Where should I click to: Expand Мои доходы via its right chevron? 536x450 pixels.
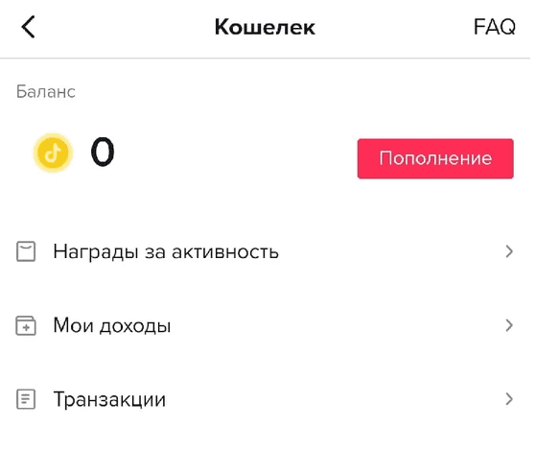[x=509, y=325]
